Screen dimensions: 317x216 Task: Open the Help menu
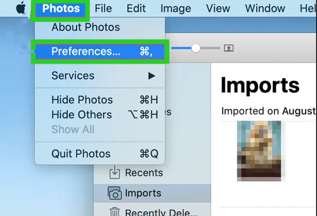coord(307,8)
